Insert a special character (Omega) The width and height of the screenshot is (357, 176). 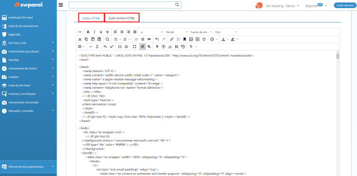[120, 46]
